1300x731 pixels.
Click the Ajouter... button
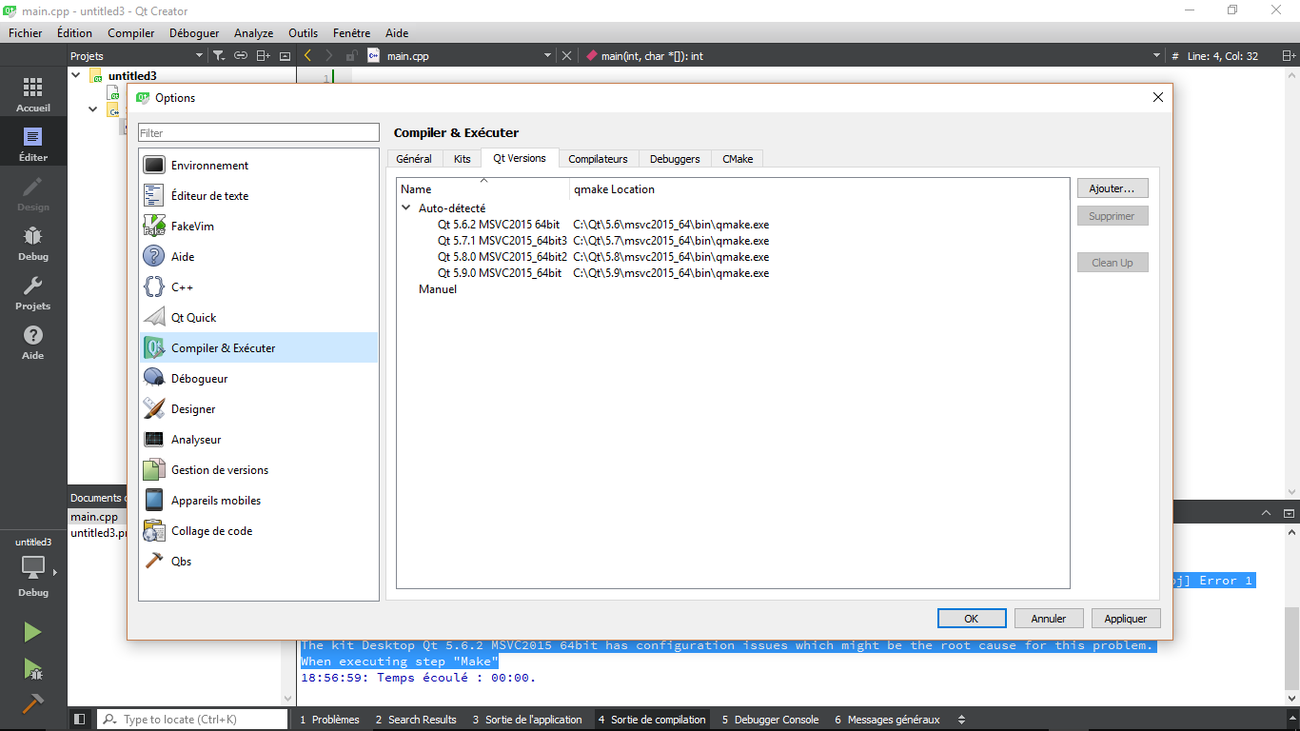click(x=1113, y=188)
